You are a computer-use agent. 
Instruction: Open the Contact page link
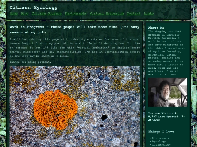134,13
